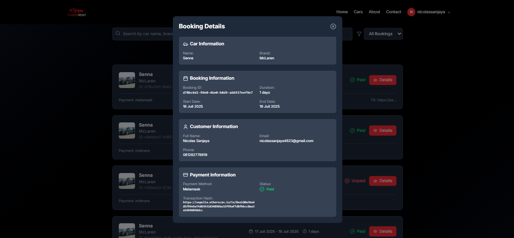The height and width of the screenshot is (238, 514).
Task: Open Details for the second Senna booking
Action: click(382, 130)
